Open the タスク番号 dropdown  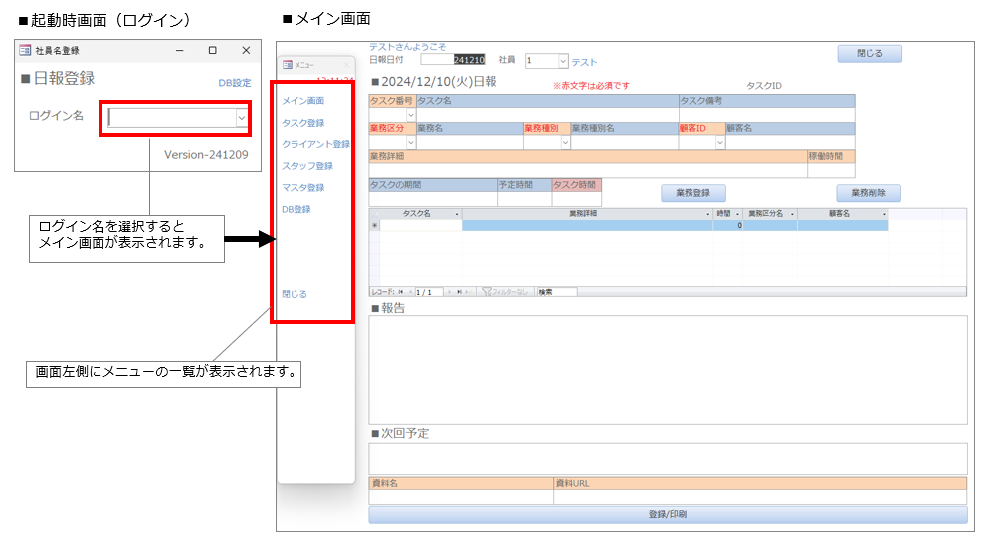tap(411, 115)
